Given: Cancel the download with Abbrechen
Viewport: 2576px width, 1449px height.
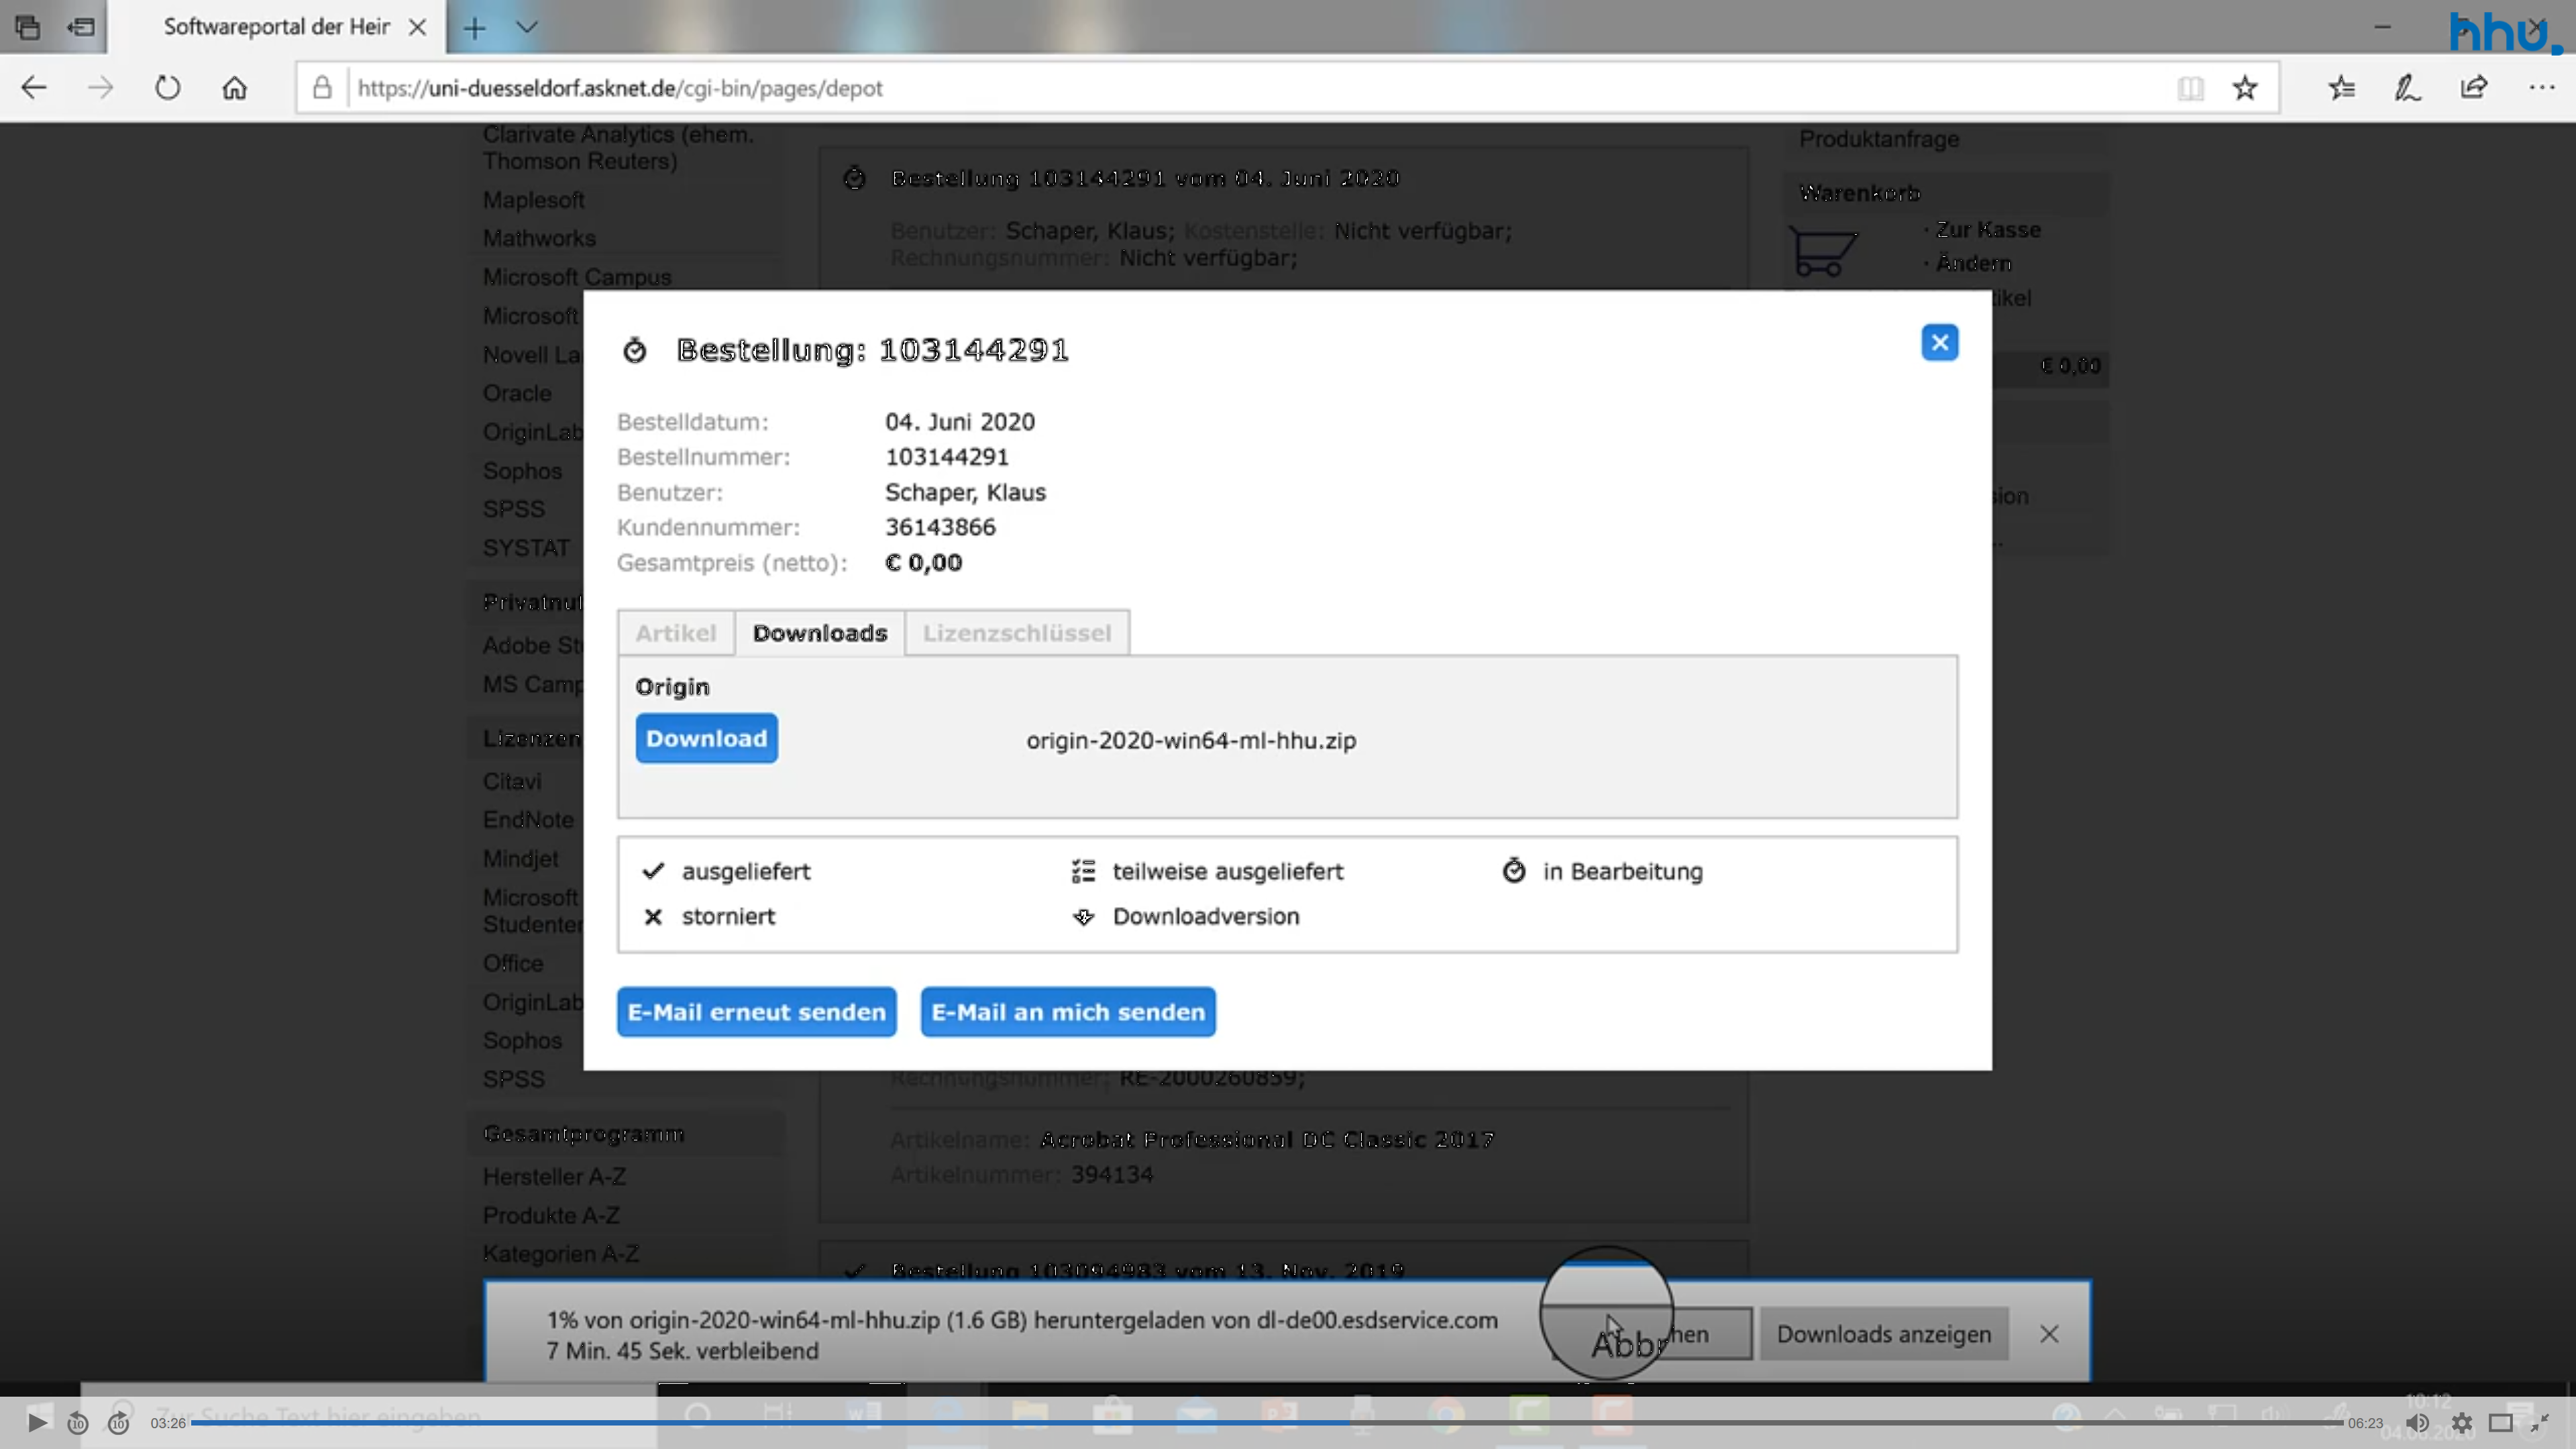Looking at the screenshot, I should 1652,1334.
